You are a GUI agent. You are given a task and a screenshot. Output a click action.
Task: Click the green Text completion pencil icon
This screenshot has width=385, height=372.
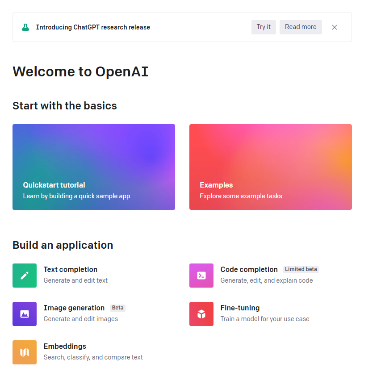(25, 276)
